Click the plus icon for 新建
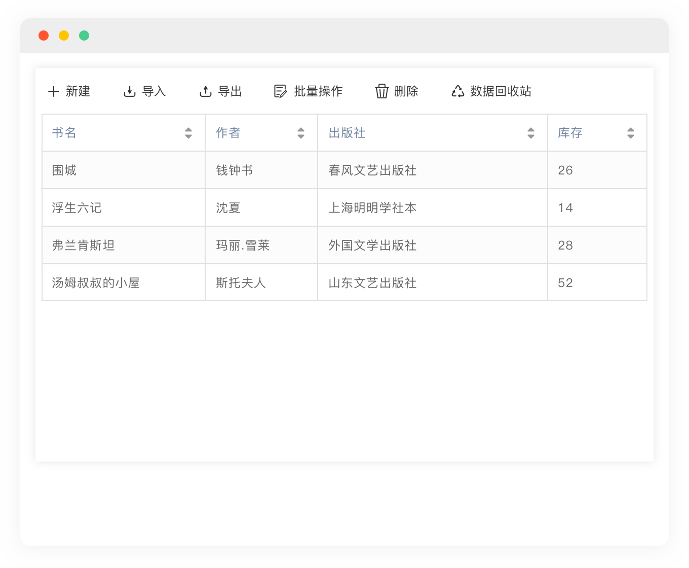 click(x=54, y=91)
